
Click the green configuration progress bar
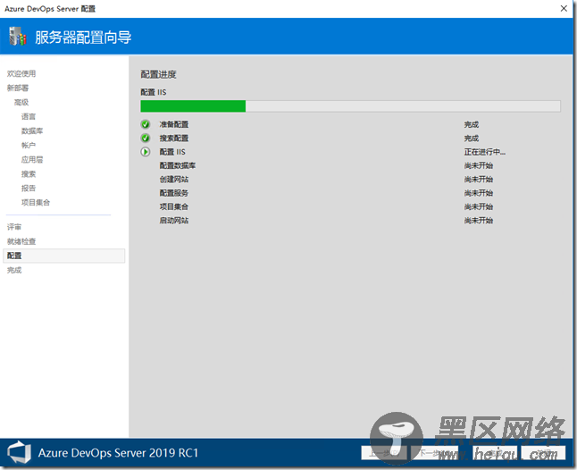tap(350, 106)
